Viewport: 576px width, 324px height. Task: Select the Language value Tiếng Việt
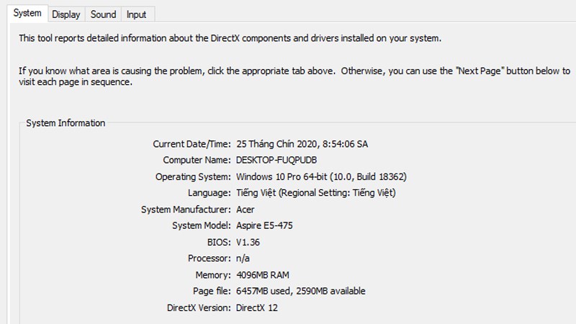pyautogui.click(x=315, y=193)
